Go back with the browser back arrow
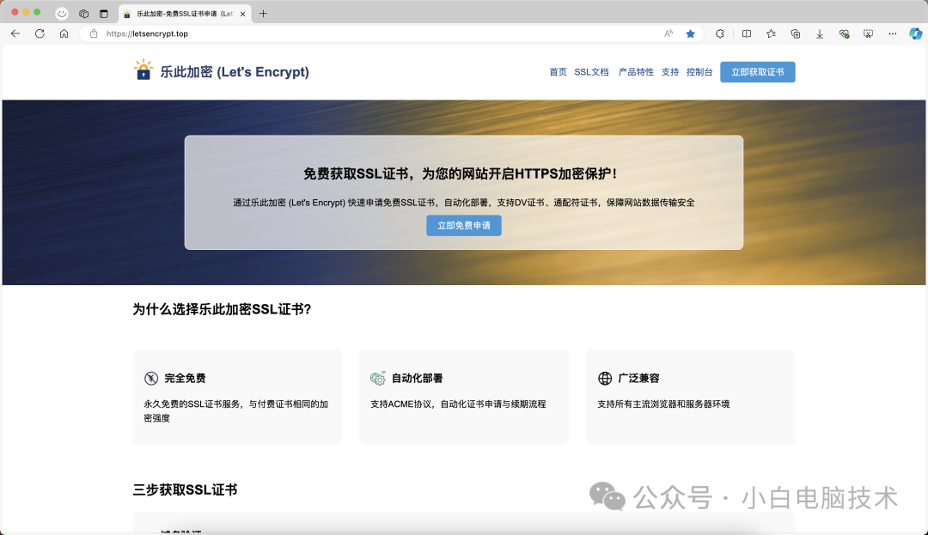Image resolution: width=928 pixels, height=535 pixels. (x=15, y=33)
